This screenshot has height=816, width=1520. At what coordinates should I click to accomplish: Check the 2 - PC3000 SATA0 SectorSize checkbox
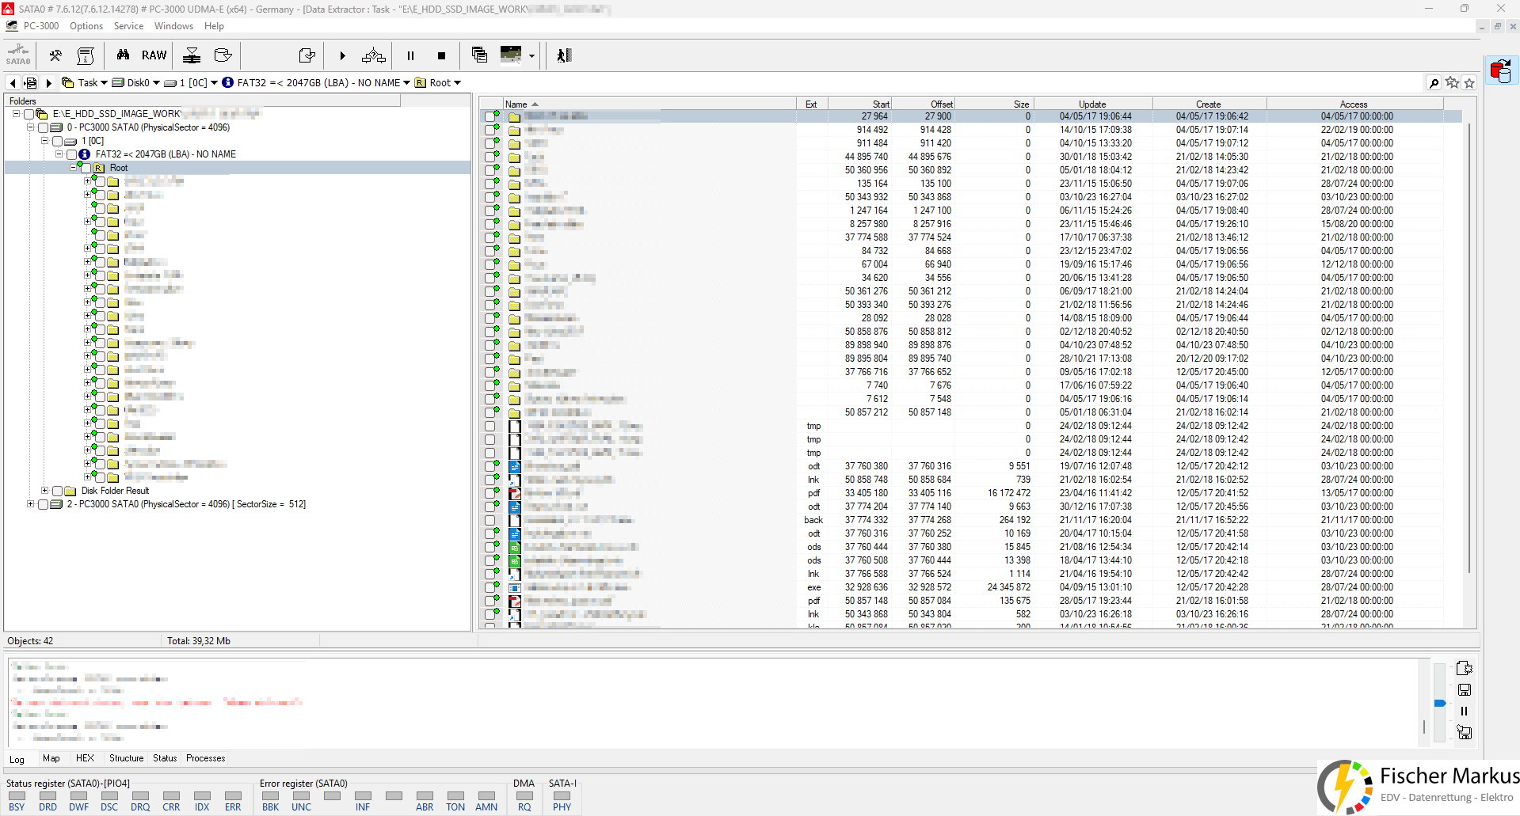43,504
